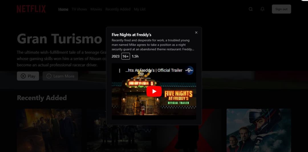Open the Gran Turismo racer poster thumbnail
308x152 pixels.
coord(259,130)
